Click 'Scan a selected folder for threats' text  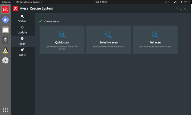pyautogui.click(x=108, y=46)
